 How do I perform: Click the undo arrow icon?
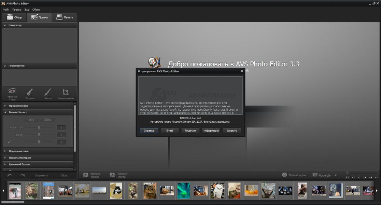pyautogui.click(x=10, y=175)
